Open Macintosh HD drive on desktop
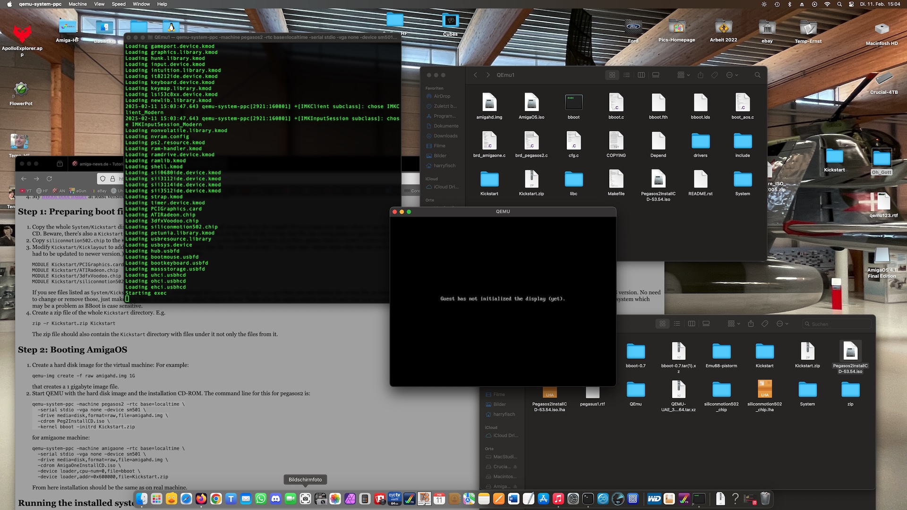 pos(881,33)
